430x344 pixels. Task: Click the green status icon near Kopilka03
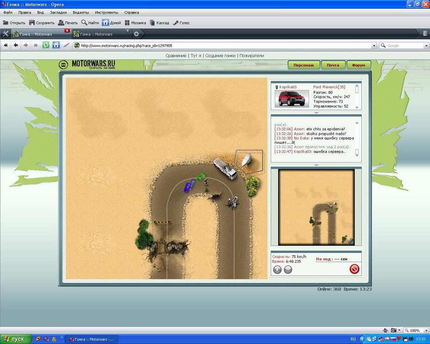(x=276, y=87)
